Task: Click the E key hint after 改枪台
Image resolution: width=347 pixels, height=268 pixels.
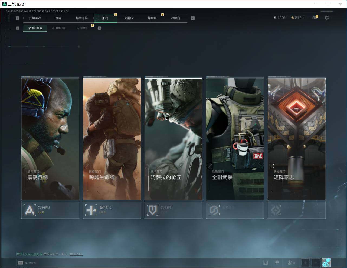Action: [193, 18]
